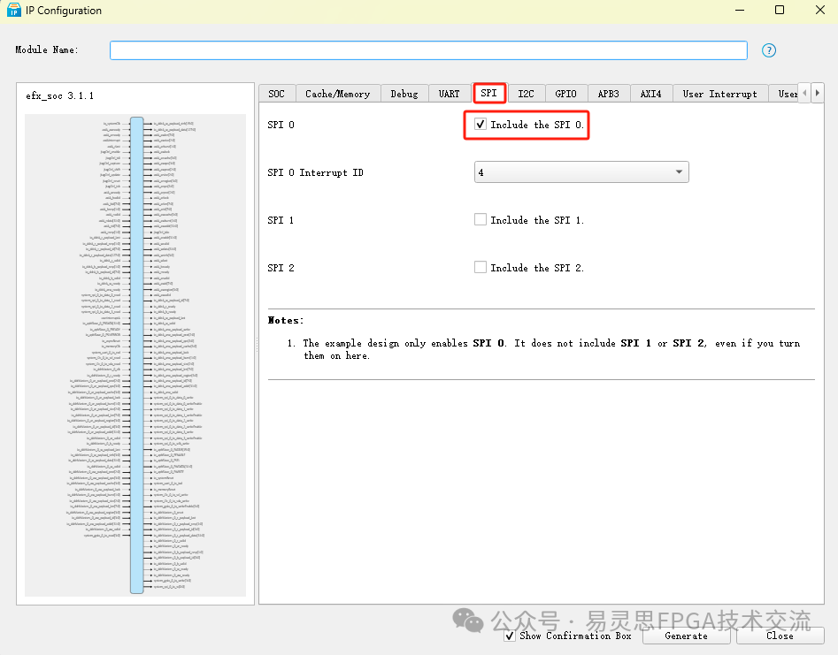Go to the I2C tab

point(526,94)
